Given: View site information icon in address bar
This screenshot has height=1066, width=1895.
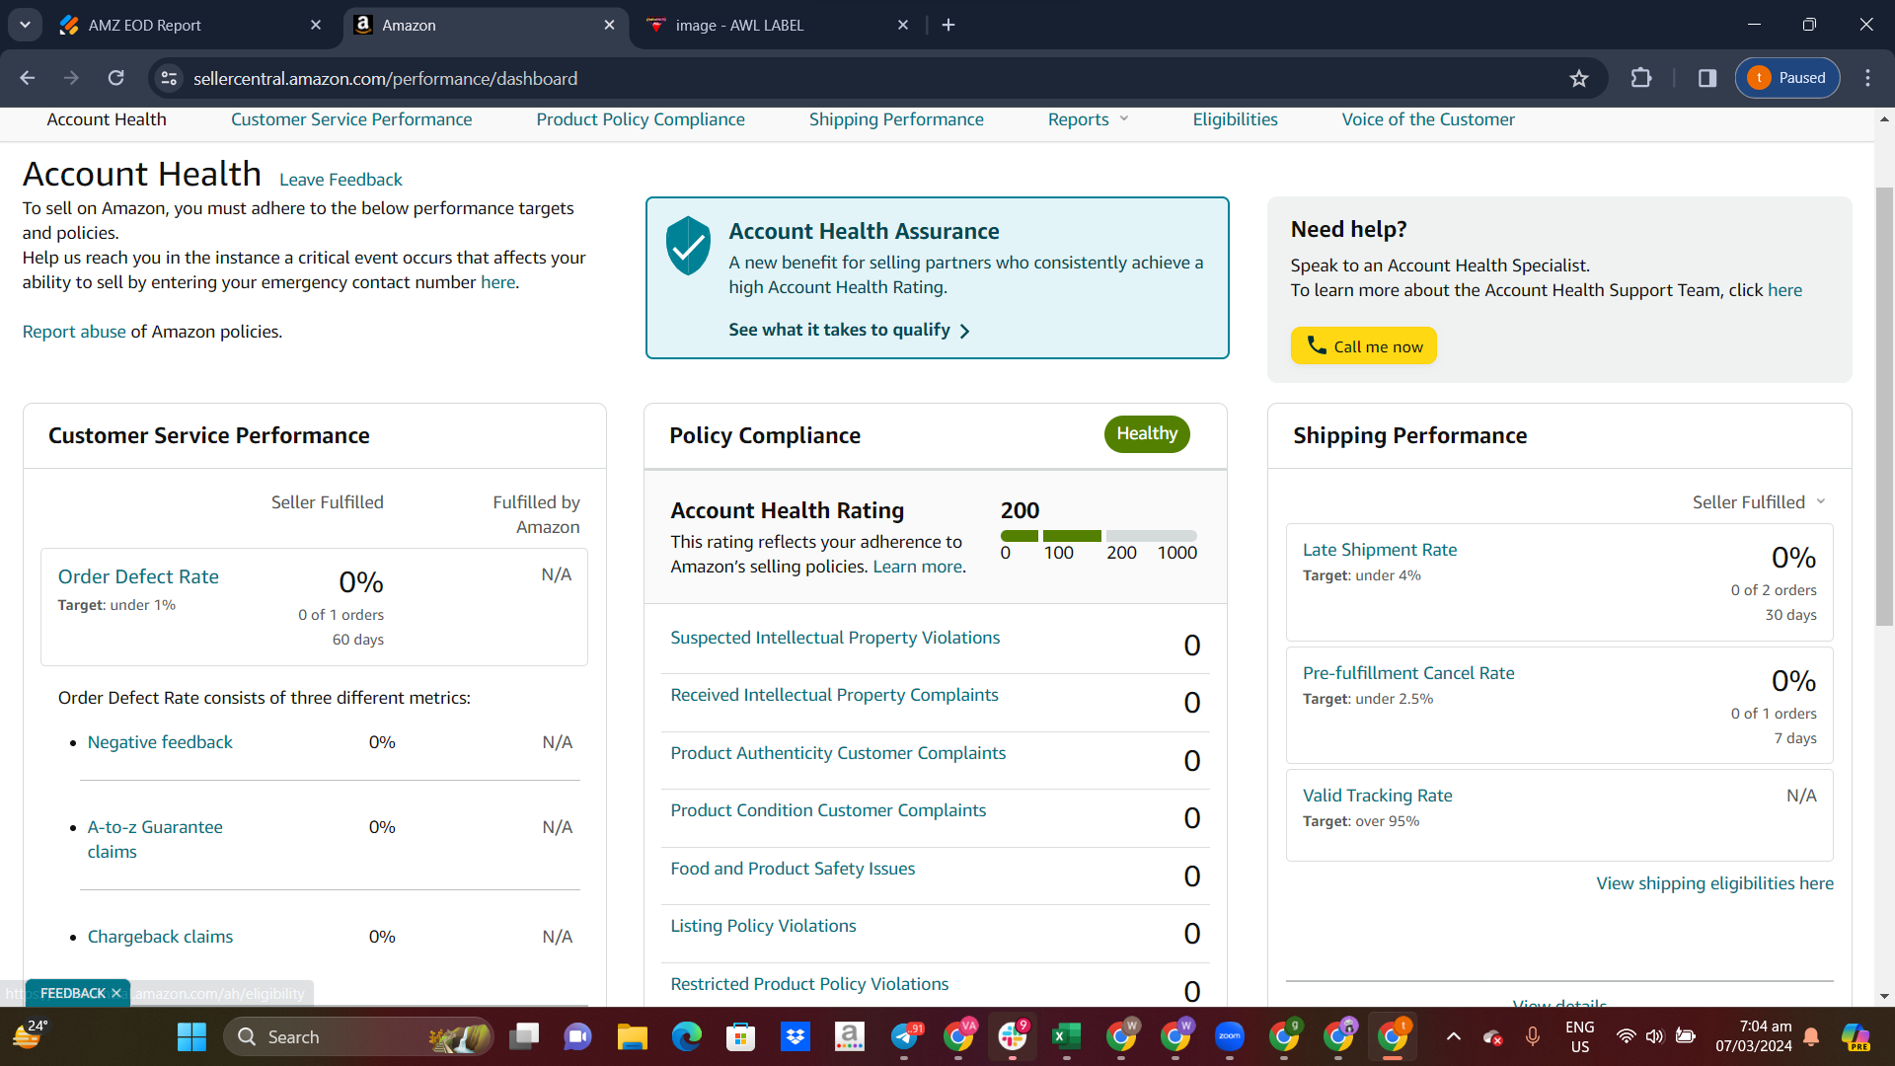Looking at the screenshot, I should [170, 78].
